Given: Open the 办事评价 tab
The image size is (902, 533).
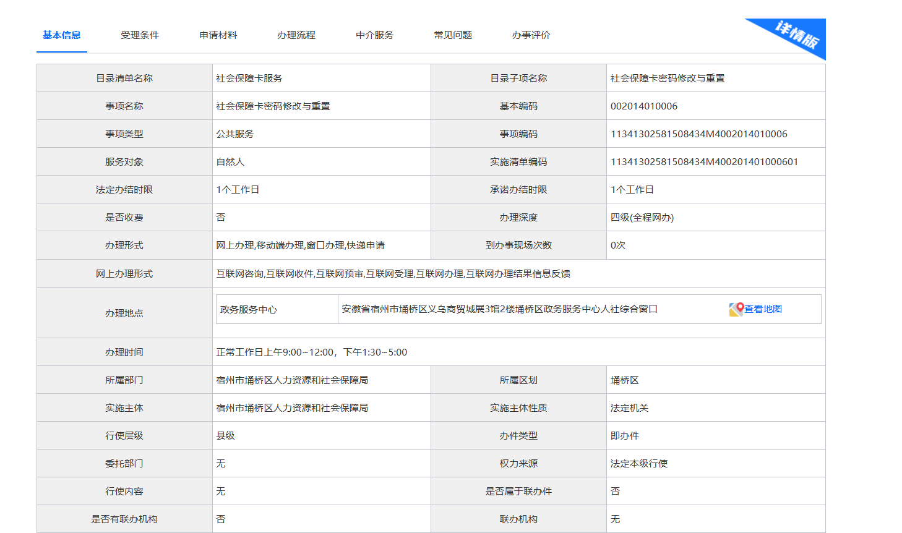Looking at the screenshot, I should point(531,35).
